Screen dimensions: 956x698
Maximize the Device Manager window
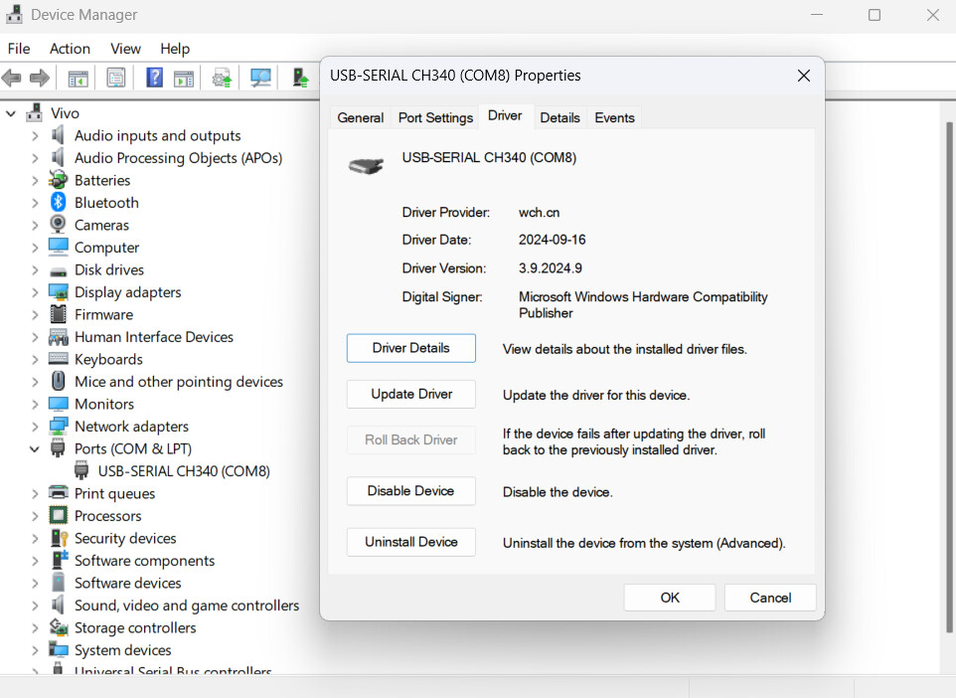[875, 15]
